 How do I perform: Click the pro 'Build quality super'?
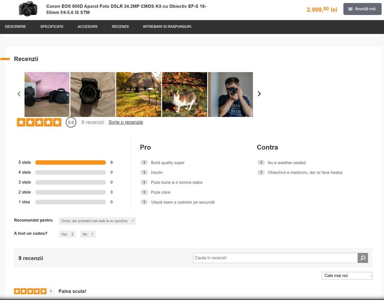pos(168,163)
